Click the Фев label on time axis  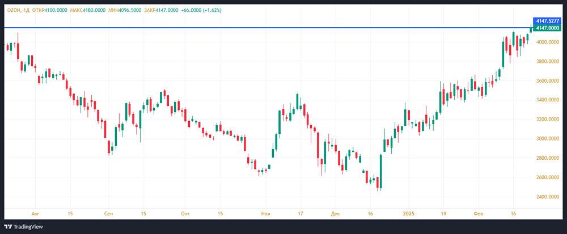(x=479, y=214)
